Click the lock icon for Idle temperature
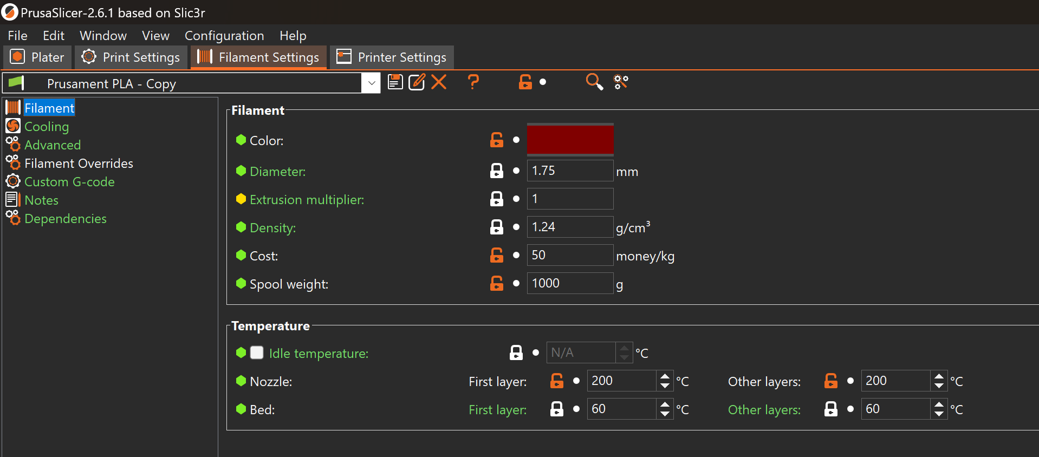Viewport: 1039px width, 457px height. tap(516, 353)
